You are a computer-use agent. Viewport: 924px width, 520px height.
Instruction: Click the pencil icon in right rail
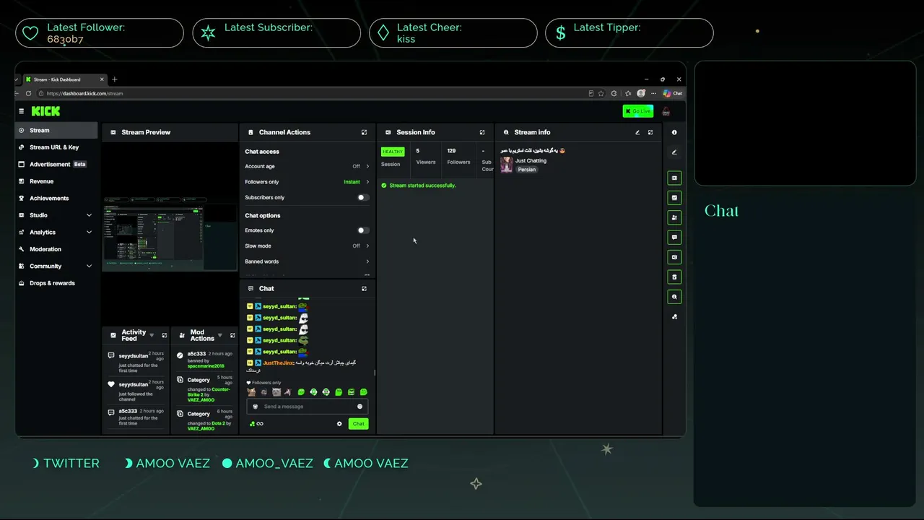point(674,152)
